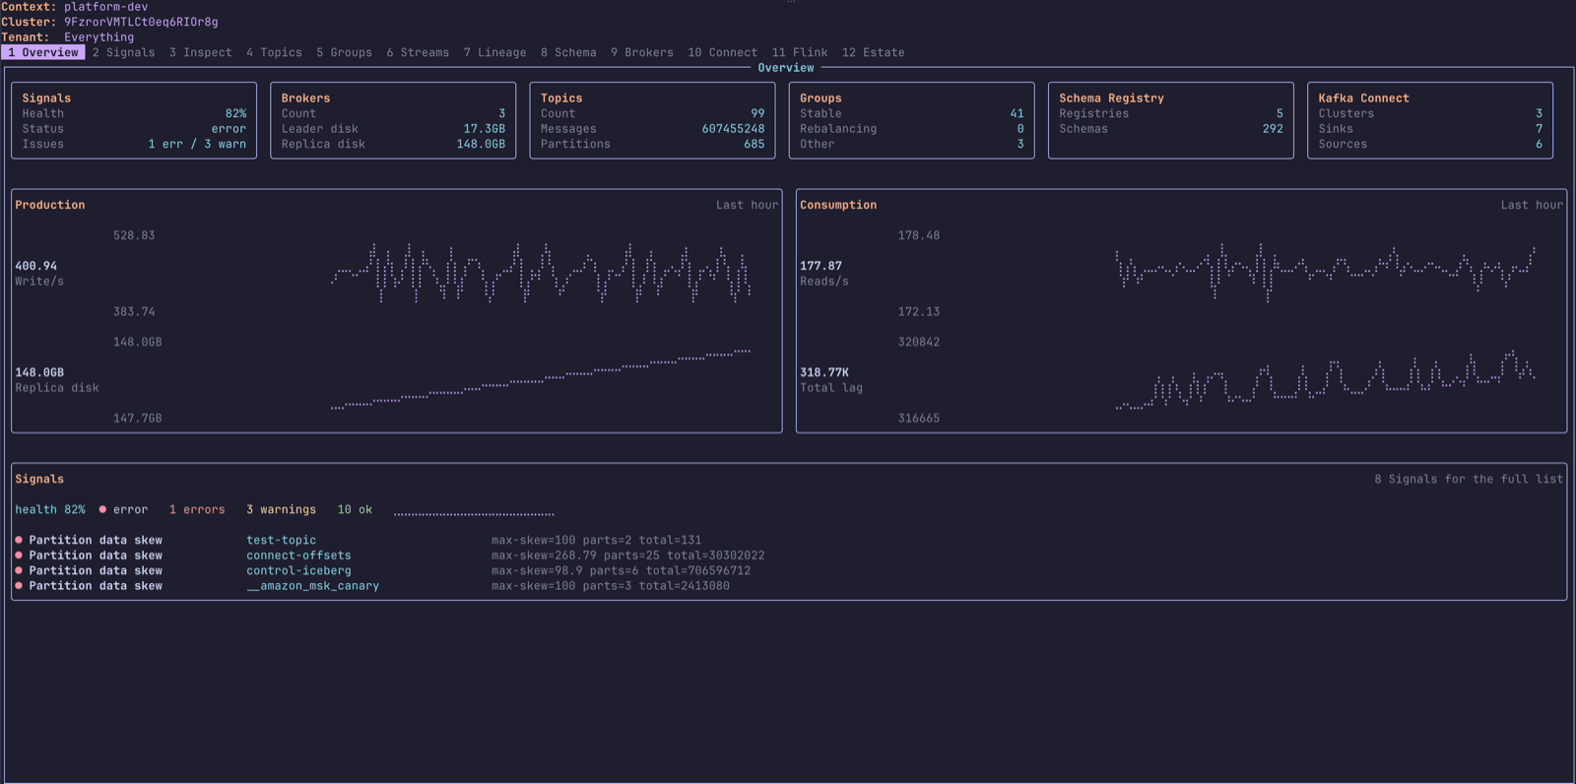Click the platform-dev context value

106,7
